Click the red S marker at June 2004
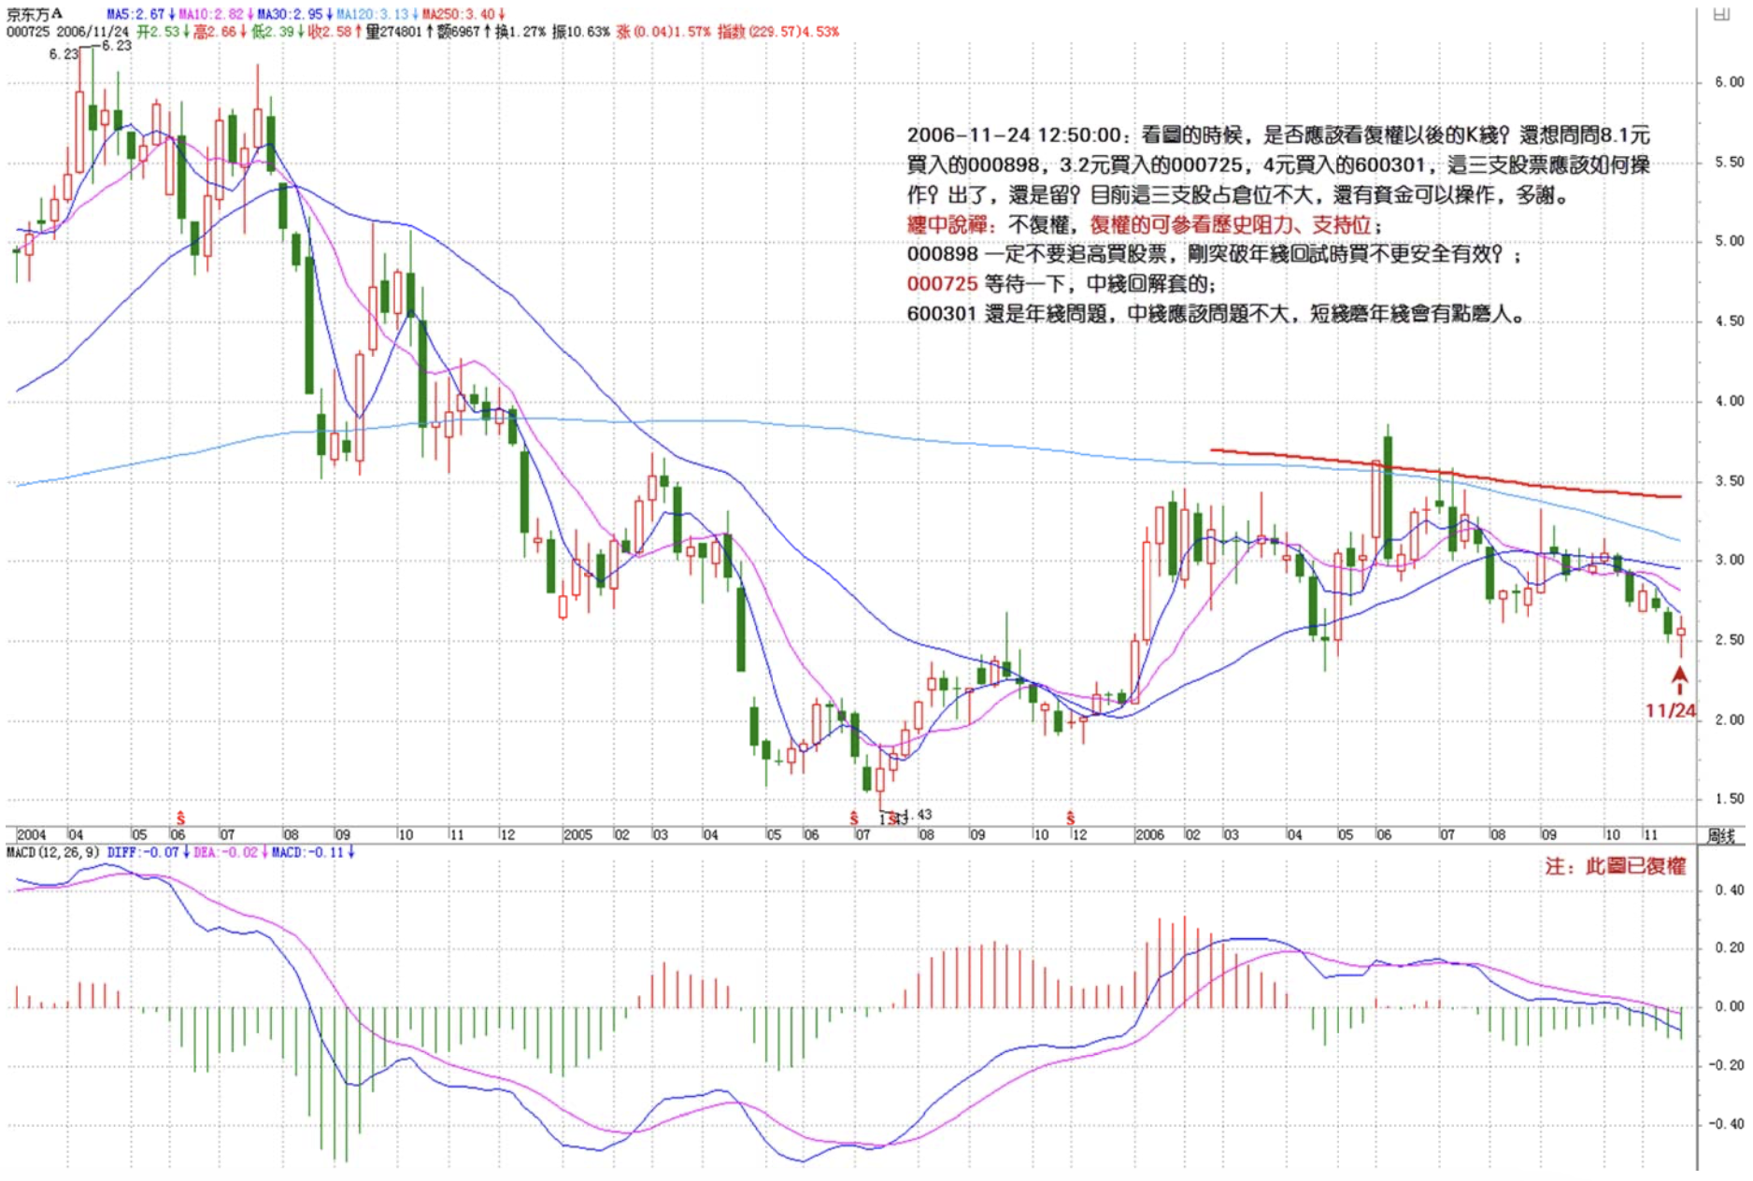1753x1181 pixels. point(180,818)
